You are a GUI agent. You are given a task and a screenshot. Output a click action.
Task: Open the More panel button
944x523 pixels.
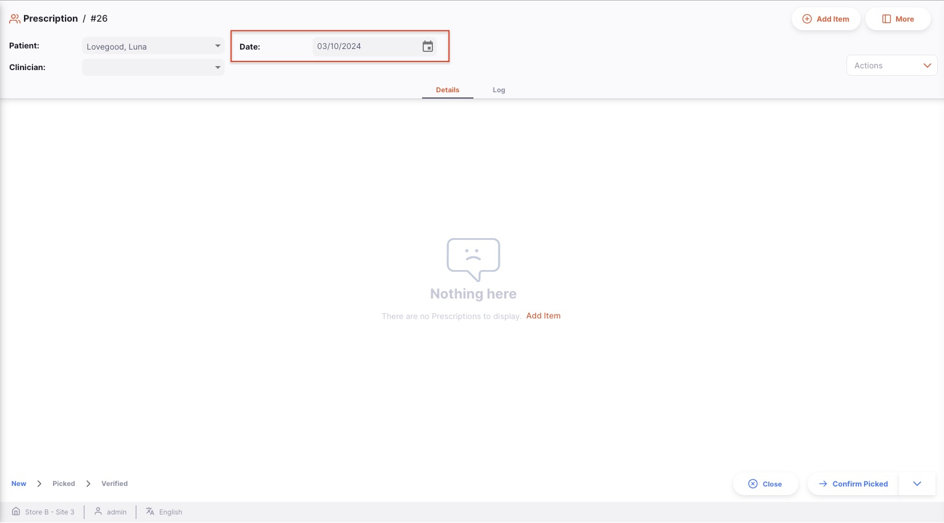click(898, 19)
